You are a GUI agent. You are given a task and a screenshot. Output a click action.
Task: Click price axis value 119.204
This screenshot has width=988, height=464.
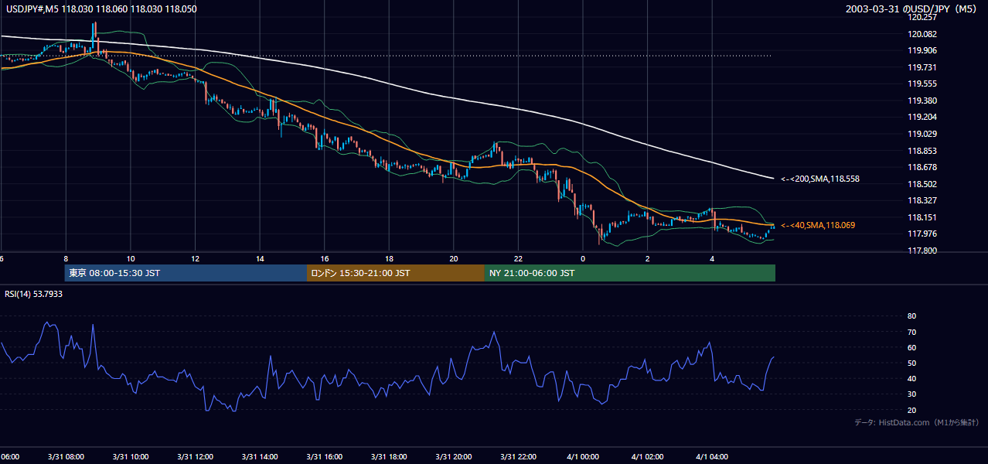[922, 118]
